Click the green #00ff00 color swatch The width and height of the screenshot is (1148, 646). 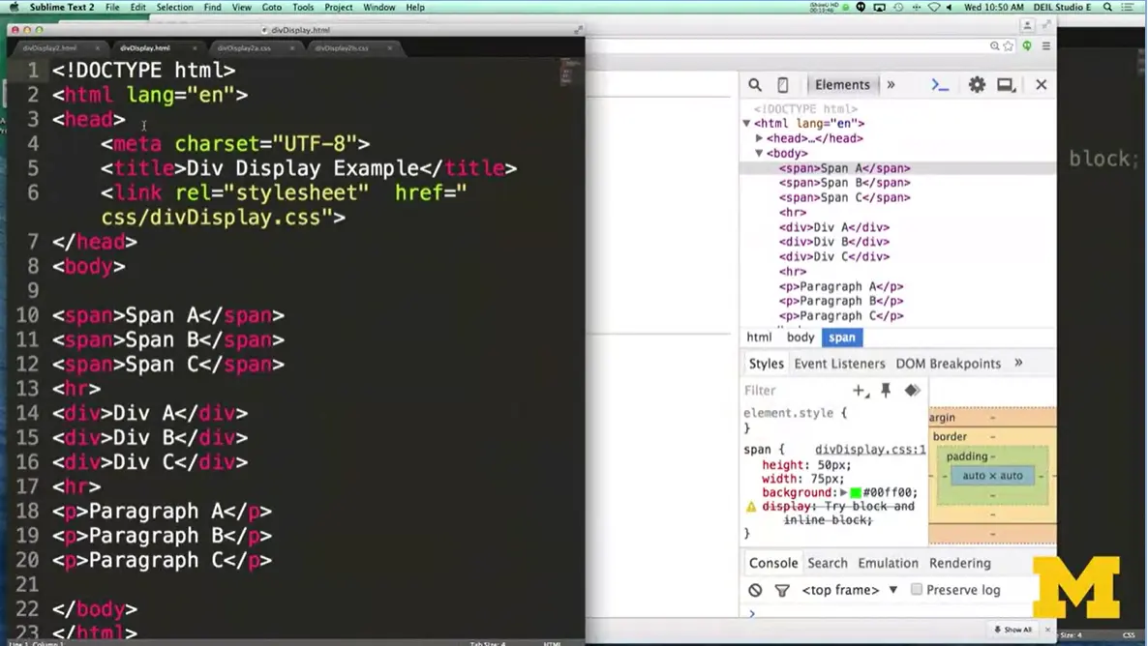pyautogui.click(x=857, y=493)
